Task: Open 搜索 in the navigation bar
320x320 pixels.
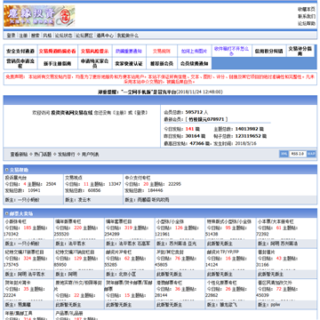Action: pos(36,36)
